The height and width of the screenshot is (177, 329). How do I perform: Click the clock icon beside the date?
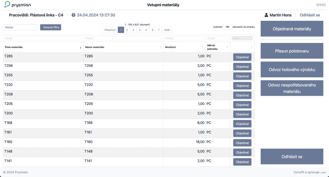[74, 15]
